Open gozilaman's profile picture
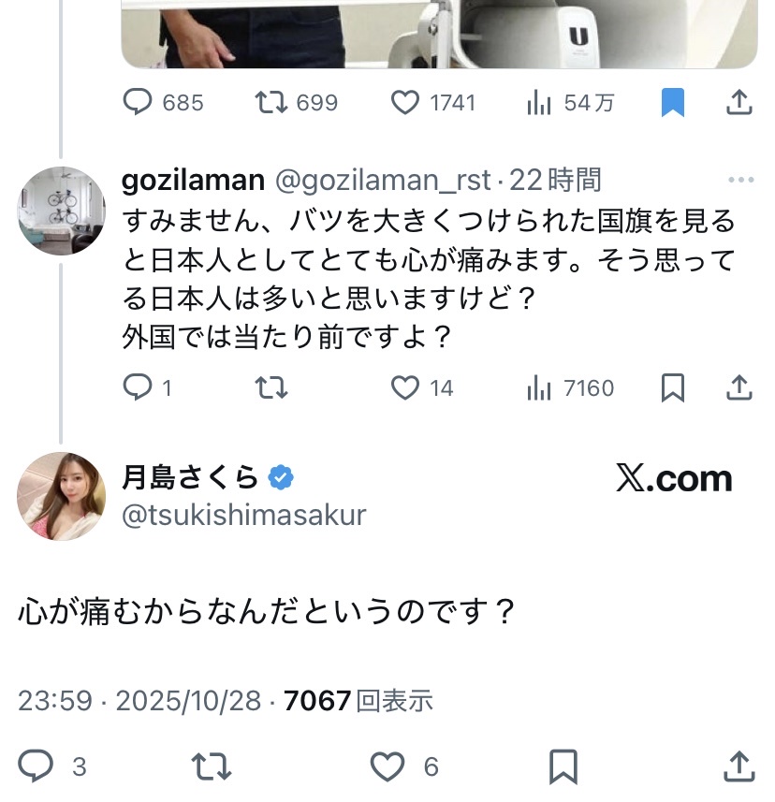 click(x=61, y=211)
